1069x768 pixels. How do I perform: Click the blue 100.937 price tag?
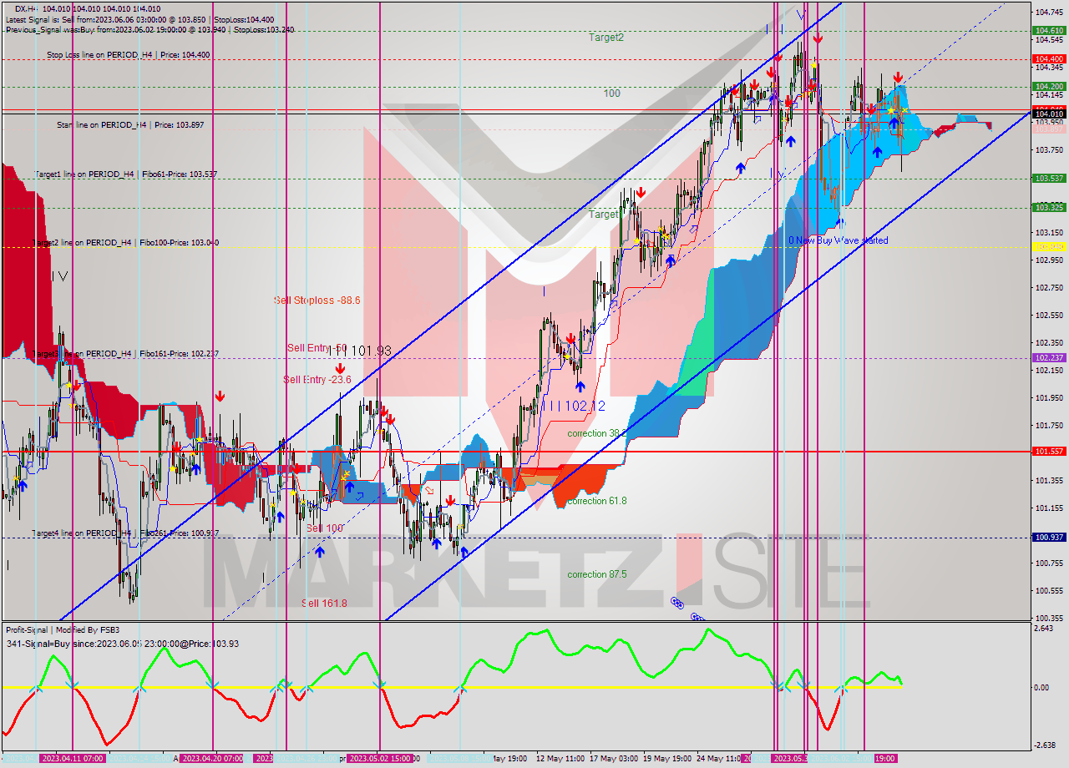tap(1049, 538)
